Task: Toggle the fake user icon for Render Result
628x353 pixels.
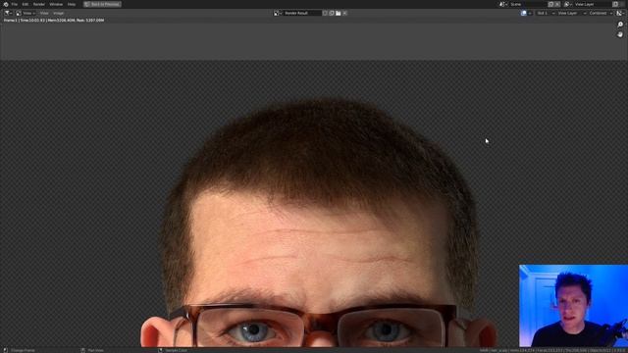Action: tap(325, 13)
